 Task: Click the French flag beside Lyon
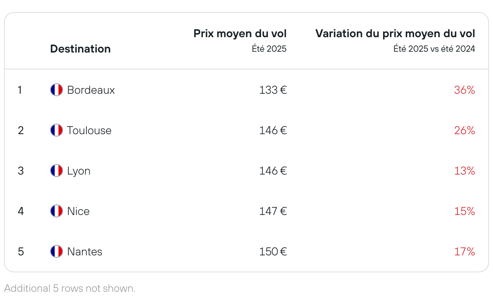point(57,171)
